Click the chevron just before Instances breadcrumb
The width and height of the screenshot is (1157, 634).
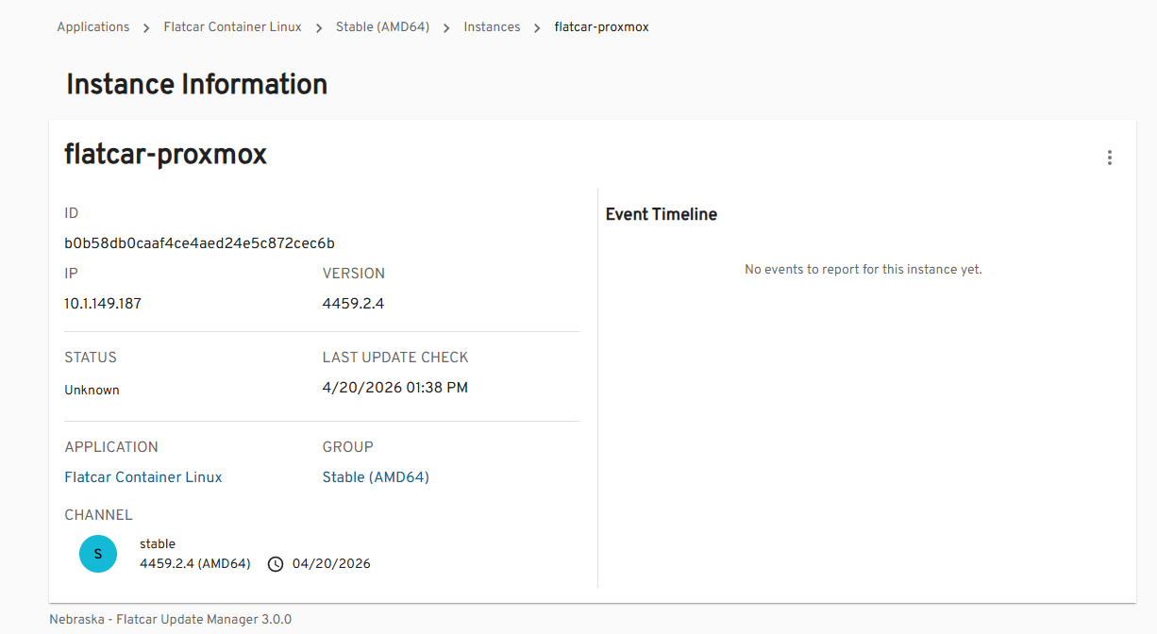pos(446,28)
